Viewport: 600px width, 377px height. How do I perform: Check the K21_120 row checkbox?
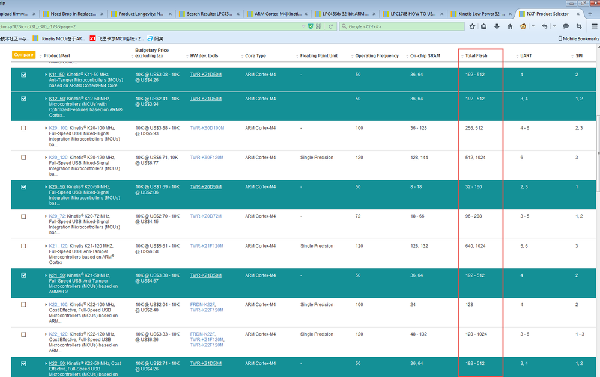[x=24, y=246]
